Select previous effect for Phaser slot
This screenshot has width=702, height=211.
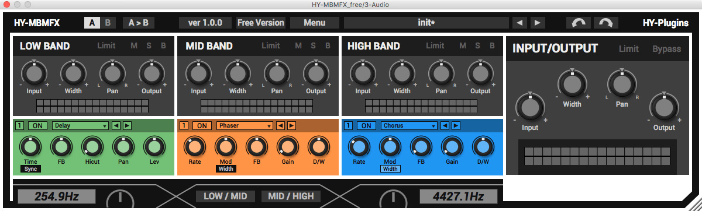[x=280, y=125]
